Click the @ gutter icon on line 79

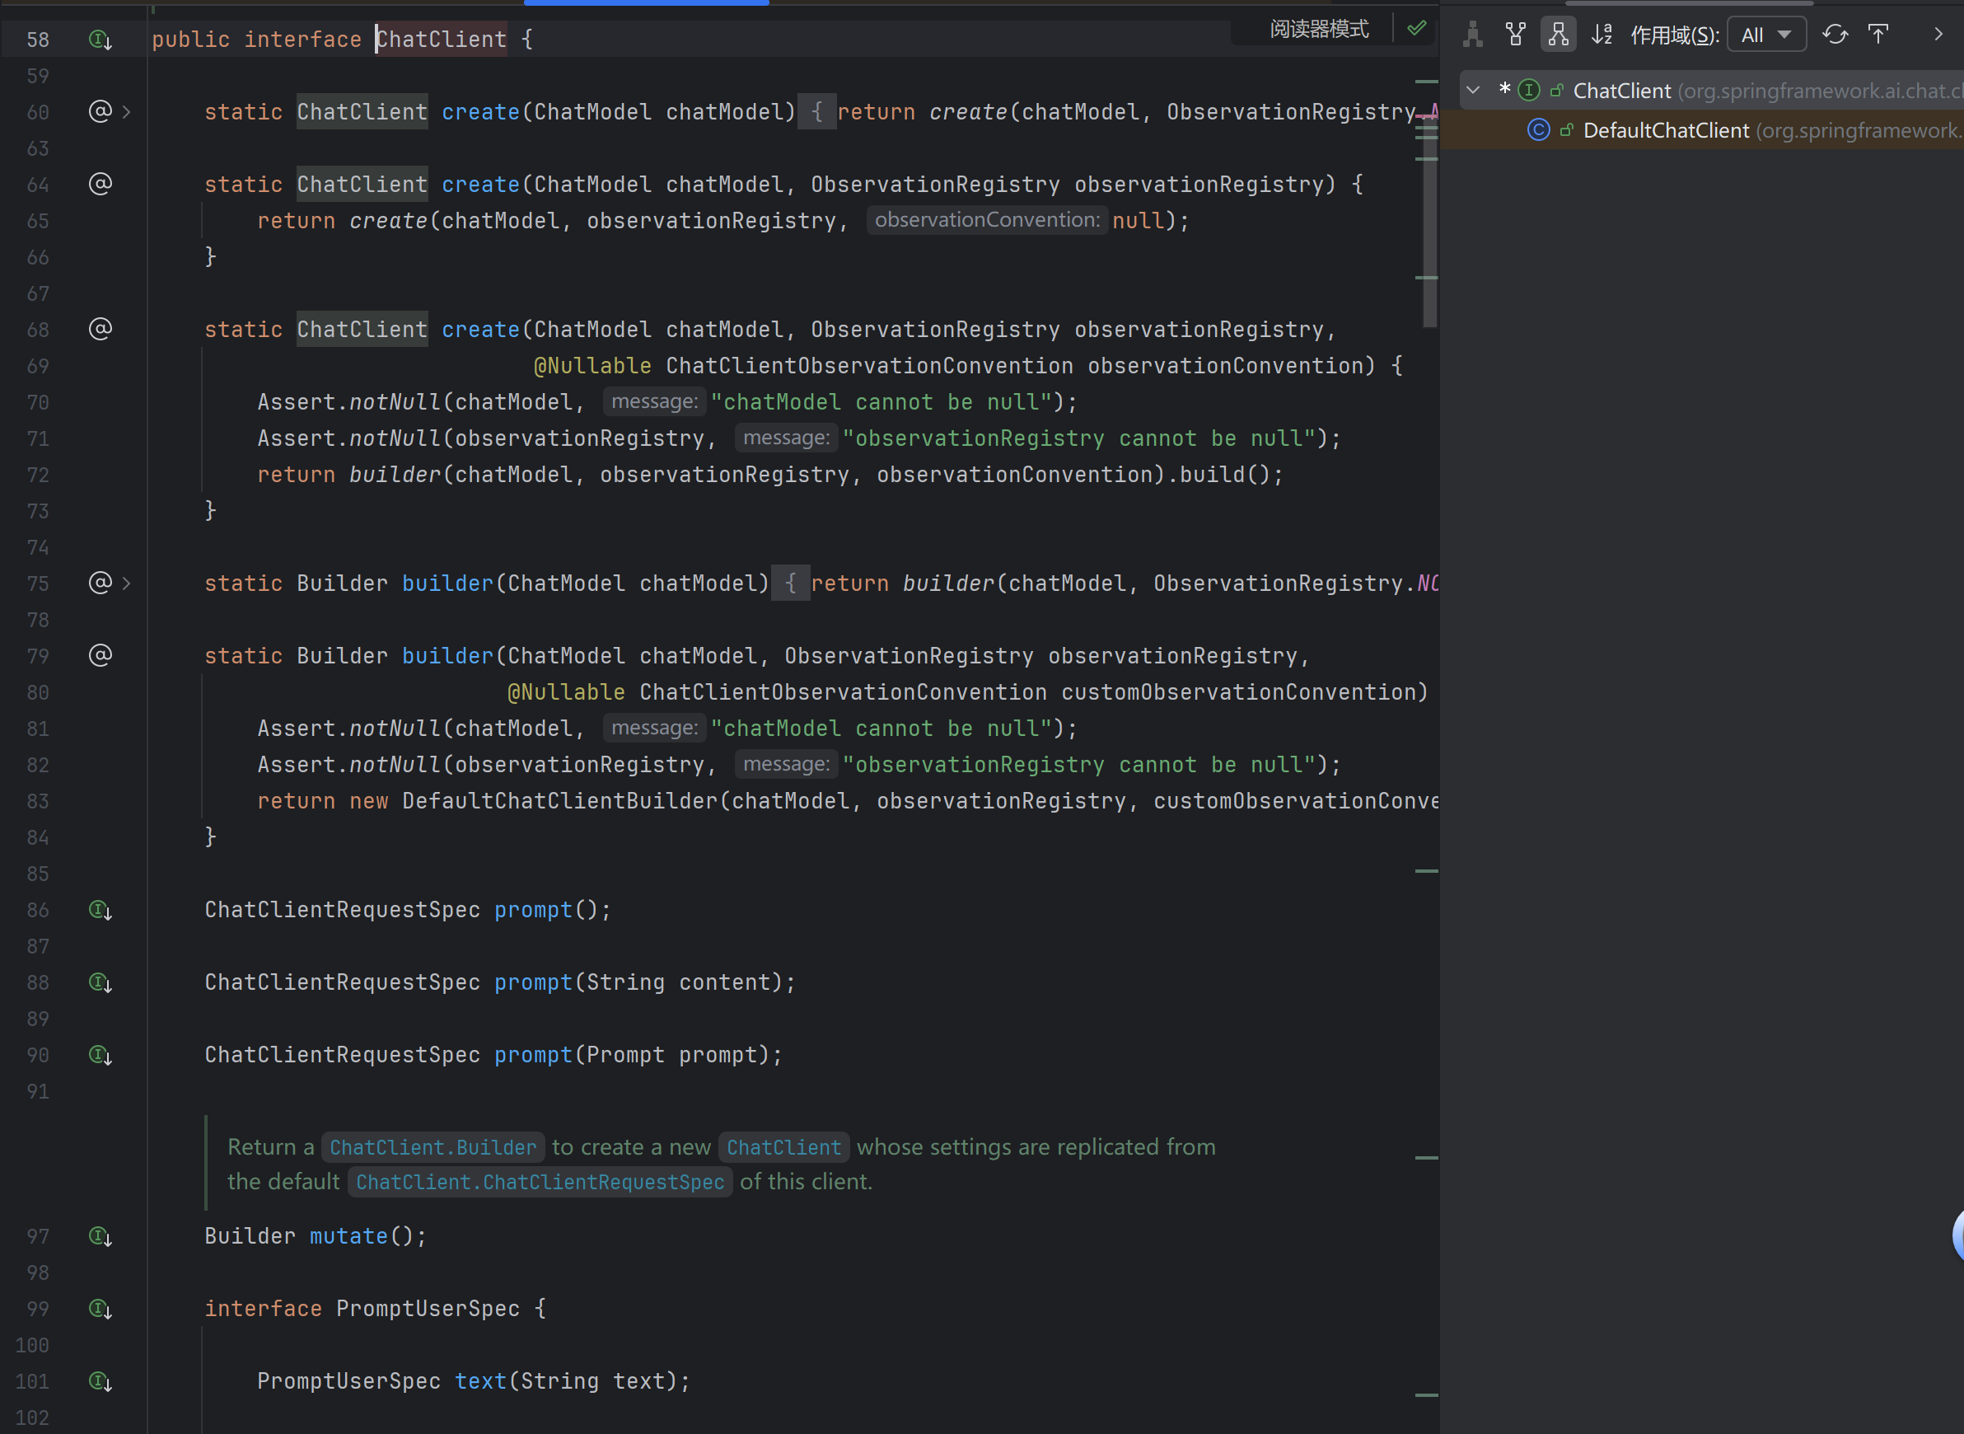pyautogui.click(x=101, y=655)
